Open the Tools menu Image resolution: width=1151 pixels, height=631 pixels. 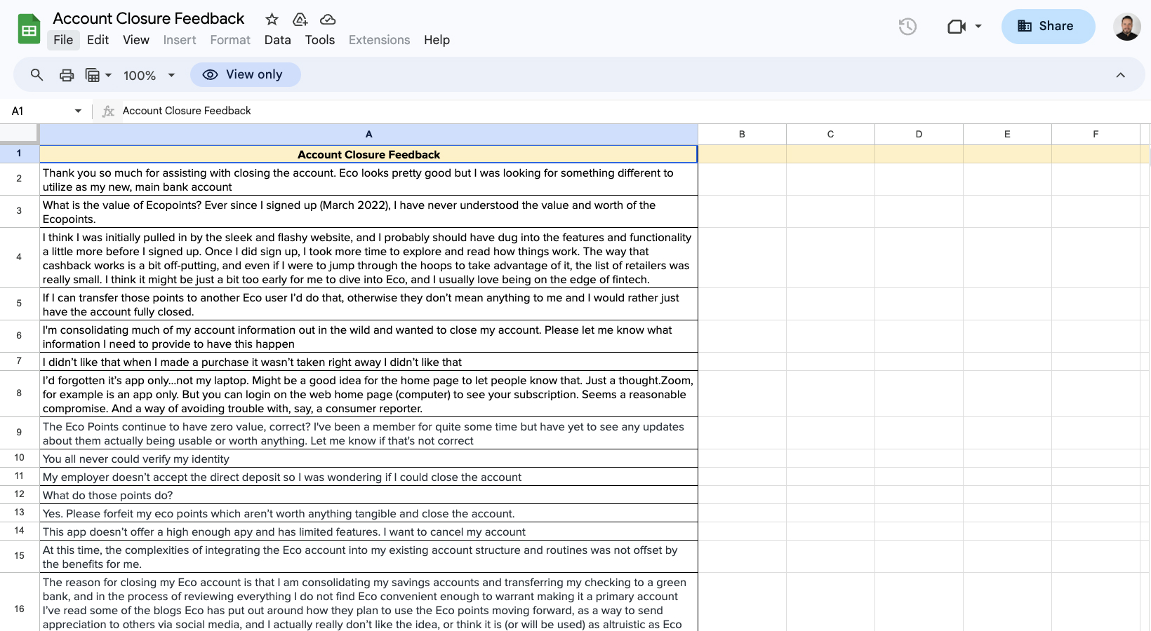click(320, 40)
